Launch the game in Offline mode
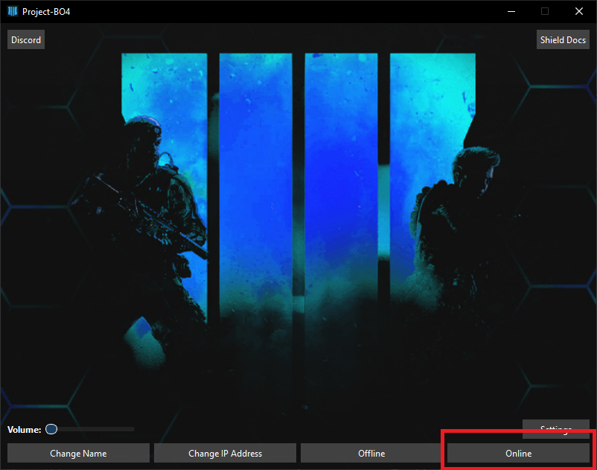This screenshot has width=597, height=470. point(371,453)
